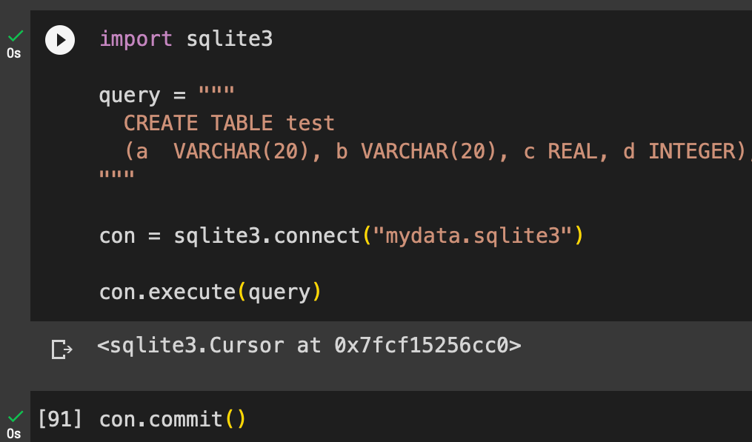Viewport: 752px width, 442px height.
Task: Place cursor on the import keyword
Action: point(136,38)
